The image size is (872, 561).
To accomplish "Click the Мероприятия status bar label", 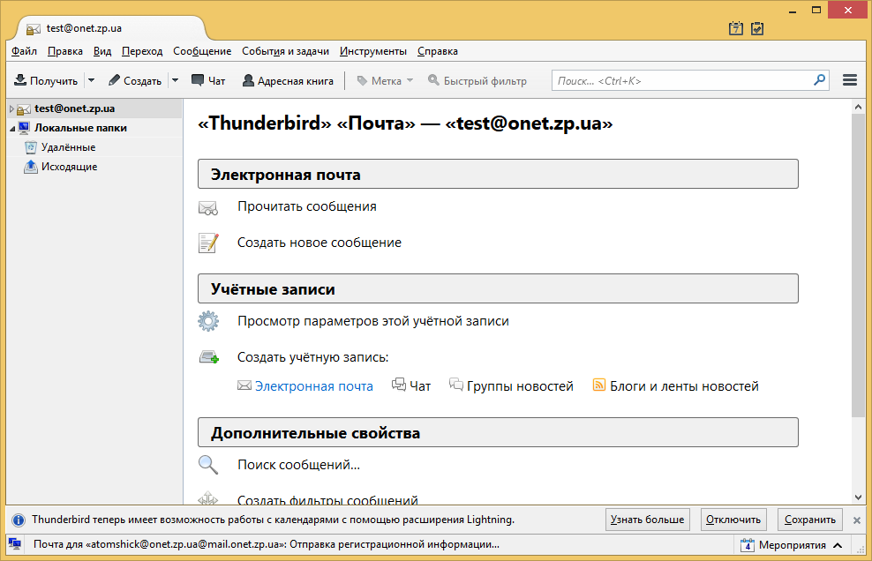I will point(792,545).
